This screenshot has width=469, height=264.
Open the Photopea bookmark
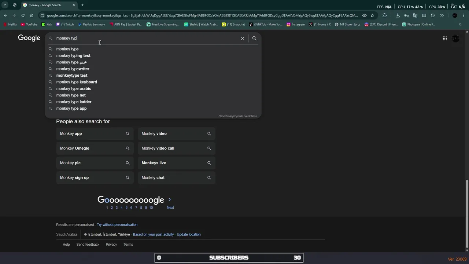(x=419, y=25)
